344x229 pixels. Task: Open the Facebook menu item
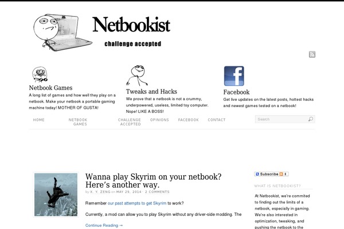(x=189, y=120)
